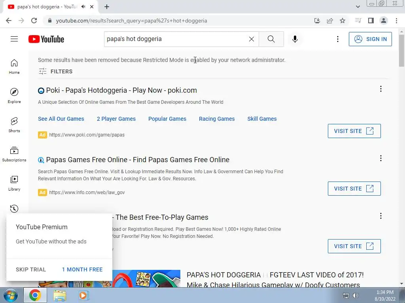Image resolution: width=405 pixels, height=303 pixels.
Task: Open YouTube settings three-dot menu
Action: click(x=338, y=39)
